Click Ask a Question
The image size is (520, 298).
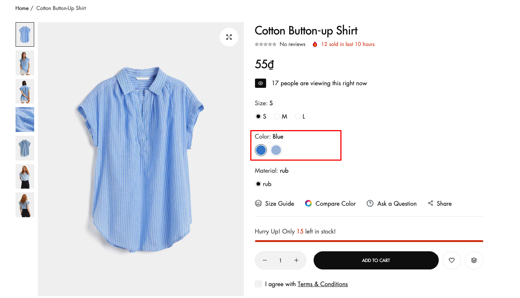tap(392, 203)
